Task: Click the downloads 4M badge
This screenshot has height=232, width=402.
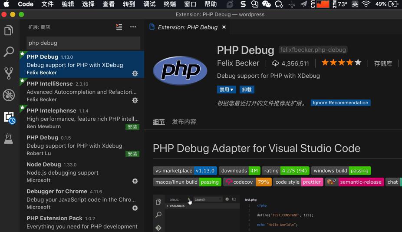Action: (240, 171)
